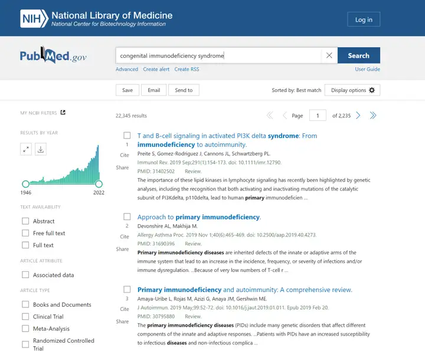Viewport: 425px width, 351px height.
Task: Click the Search button
Action: (x=359, y=55)
